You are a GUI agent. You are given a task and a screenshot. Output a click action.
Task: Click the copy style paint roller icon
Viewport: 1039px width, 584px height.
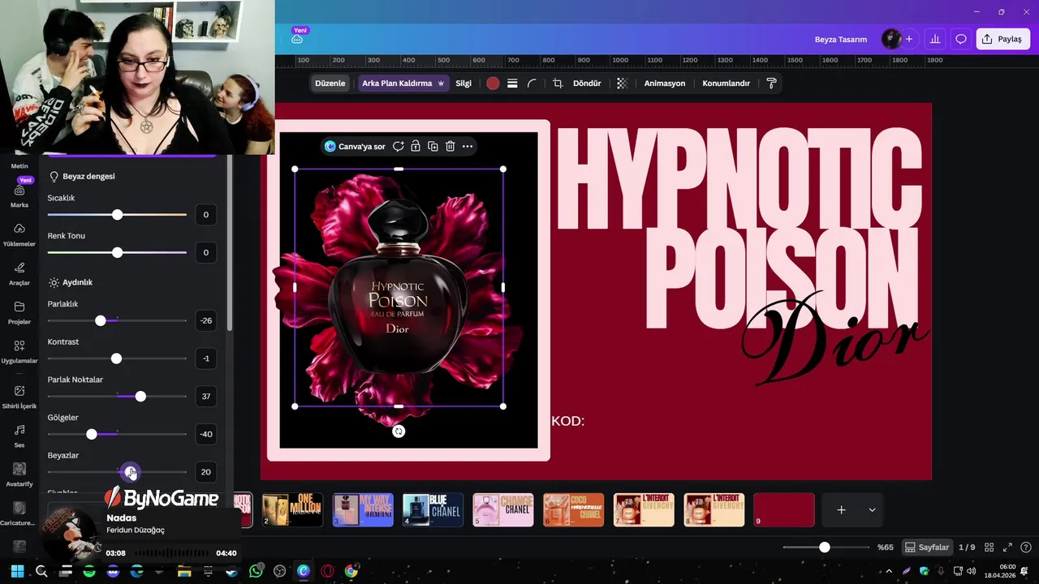click(x=771, y=84)
